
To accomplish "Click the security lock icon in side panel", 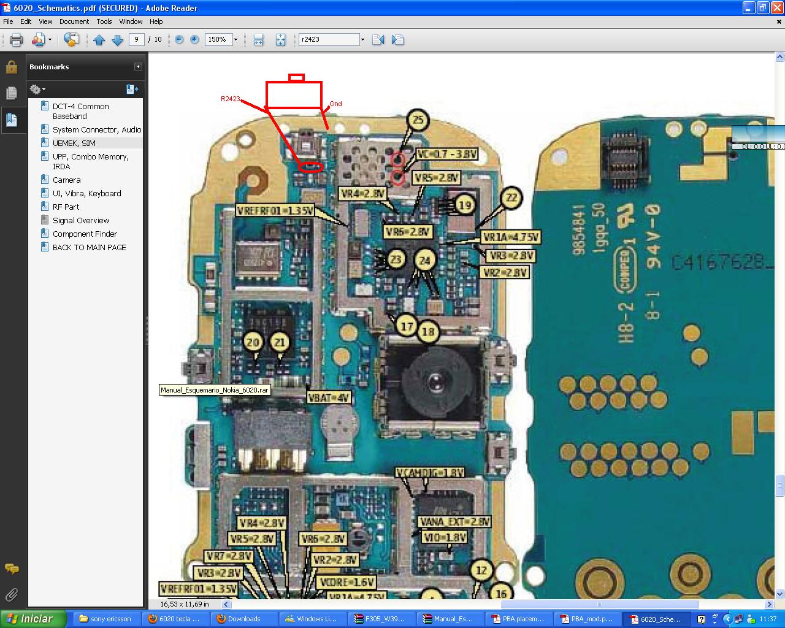I will coord(11,66).
